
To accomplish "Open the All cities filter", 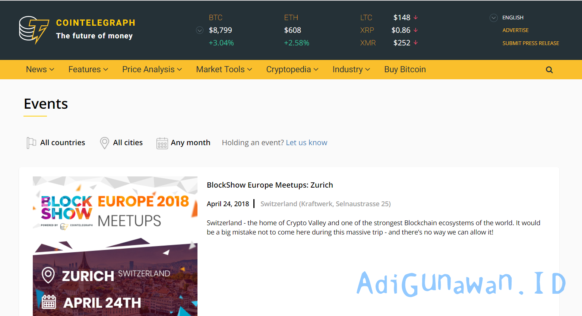I will point(128,143).
